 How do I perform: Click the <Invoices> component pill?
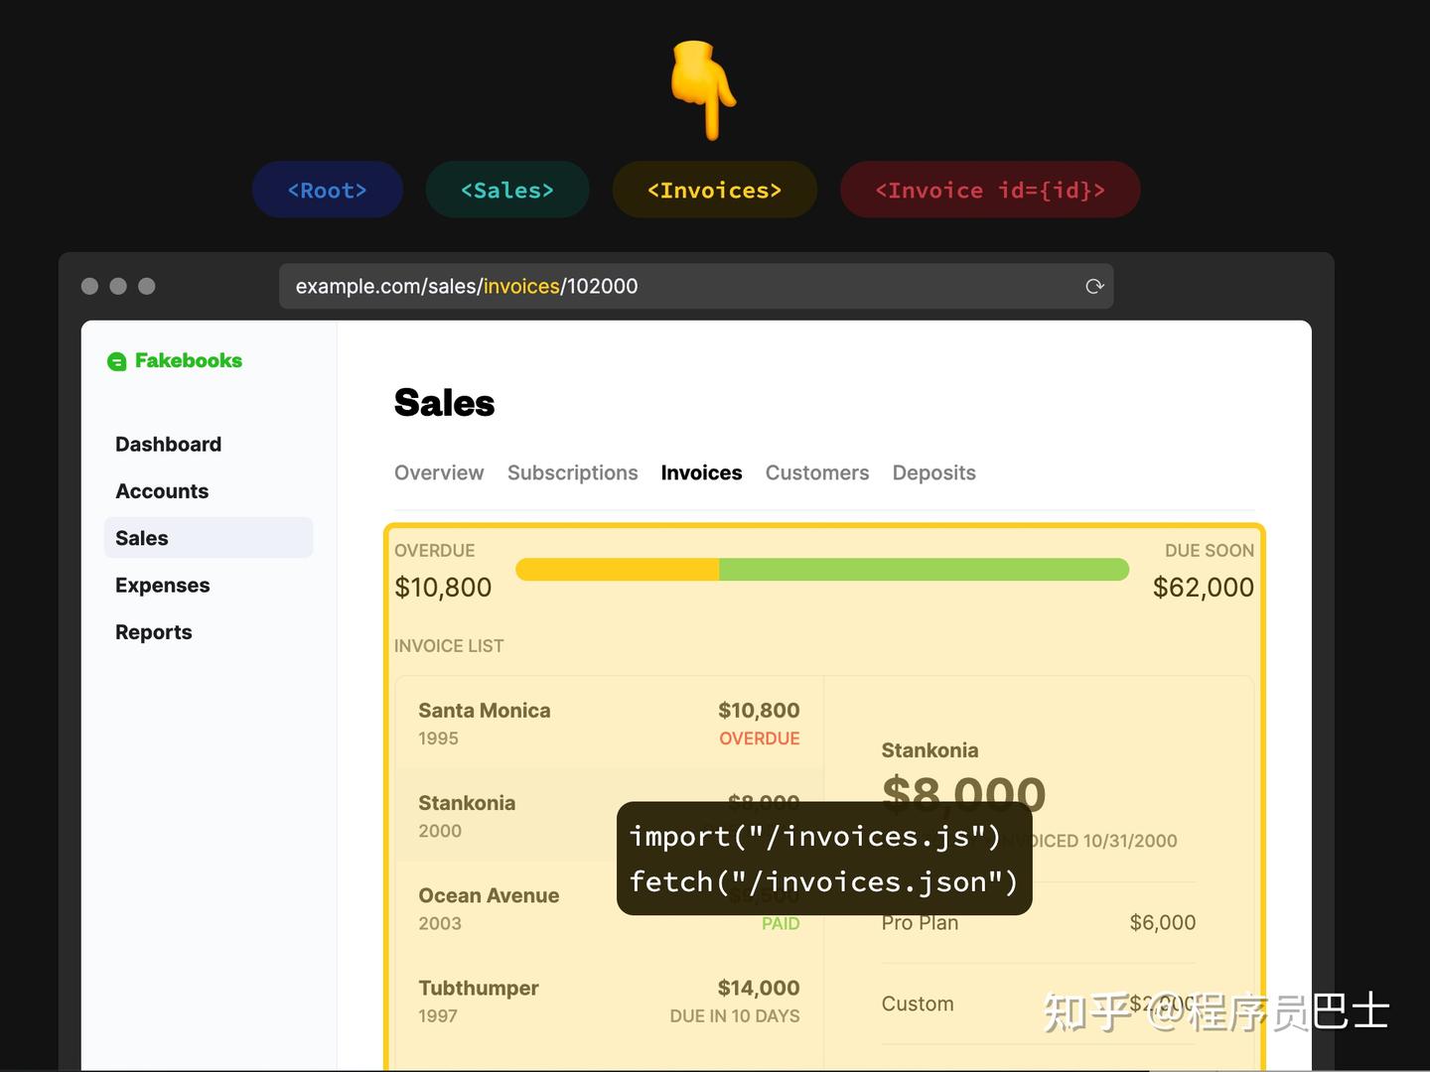(715, 190)
